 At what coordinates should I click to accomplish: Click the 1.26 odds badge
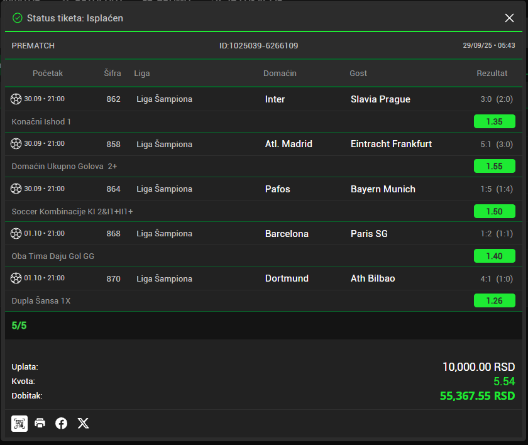(494, 301)
